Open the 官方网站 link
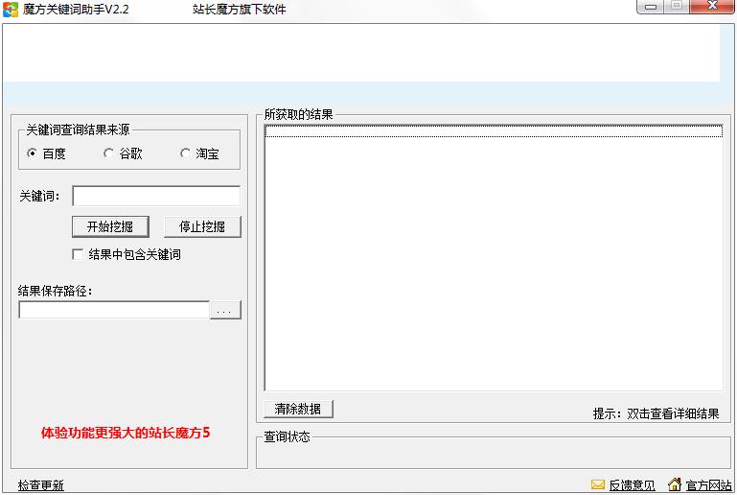737x495 pixels. tap(709, 485)
